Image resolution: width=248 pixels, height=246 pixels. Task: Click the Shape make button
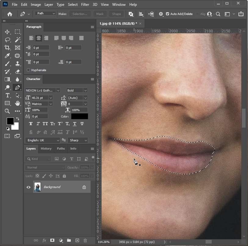[117, 14]
